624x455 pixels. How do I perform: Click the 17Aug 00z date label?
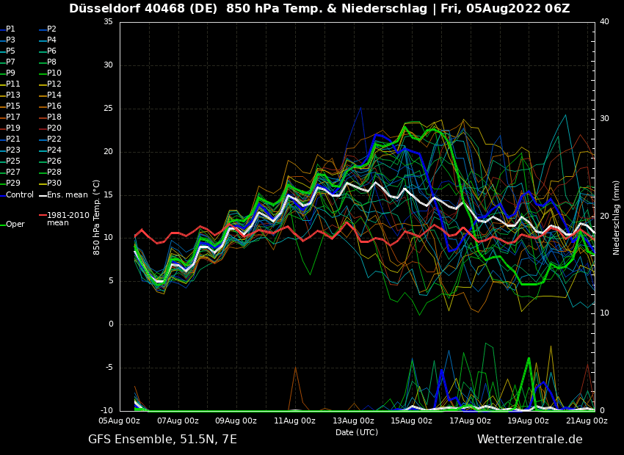click(x=470, y=421)
